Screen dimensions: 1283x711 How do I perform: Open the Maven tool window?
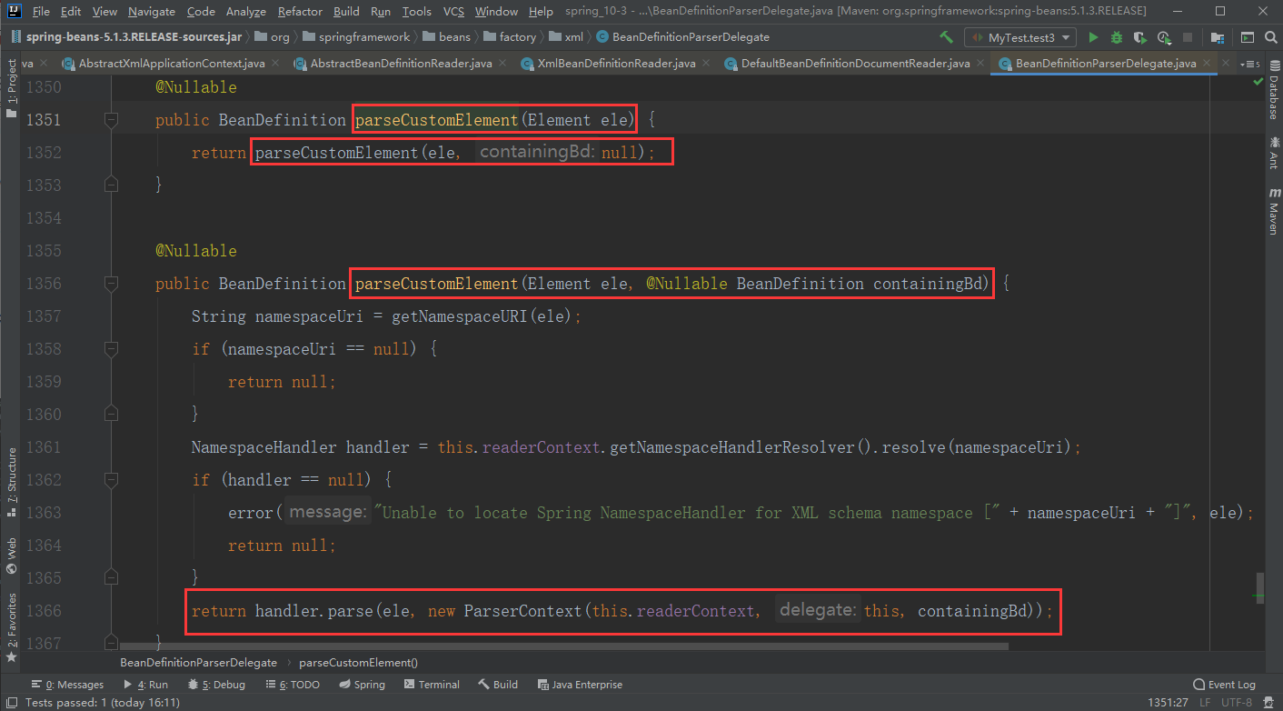point(1273,212)
